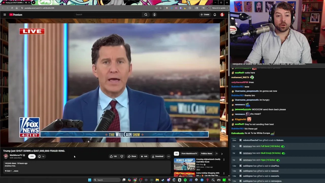Open a new browser tab
This screenshot has height=183, width=325.
pyautogui.click(x=34, y=3)
